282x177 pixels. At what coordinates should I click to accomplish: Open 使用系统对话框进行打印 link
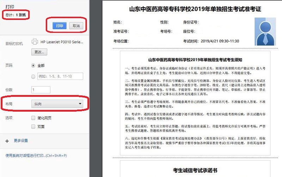36,155
